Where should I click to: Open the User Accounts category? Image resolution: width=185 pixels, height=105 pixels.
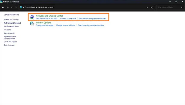[x=9, y=33]
